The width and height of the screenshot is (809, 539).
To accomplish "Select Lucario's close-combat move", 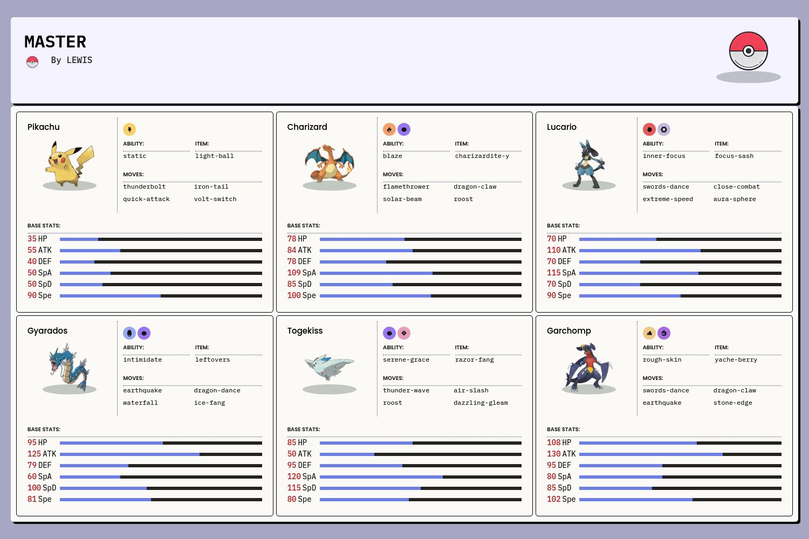I will pos(736,187).
